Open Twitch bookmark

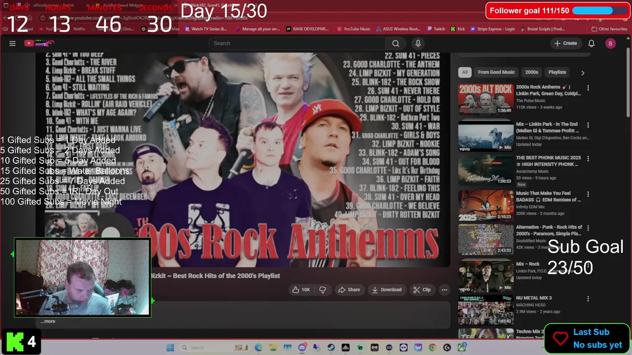pos(436,29)
